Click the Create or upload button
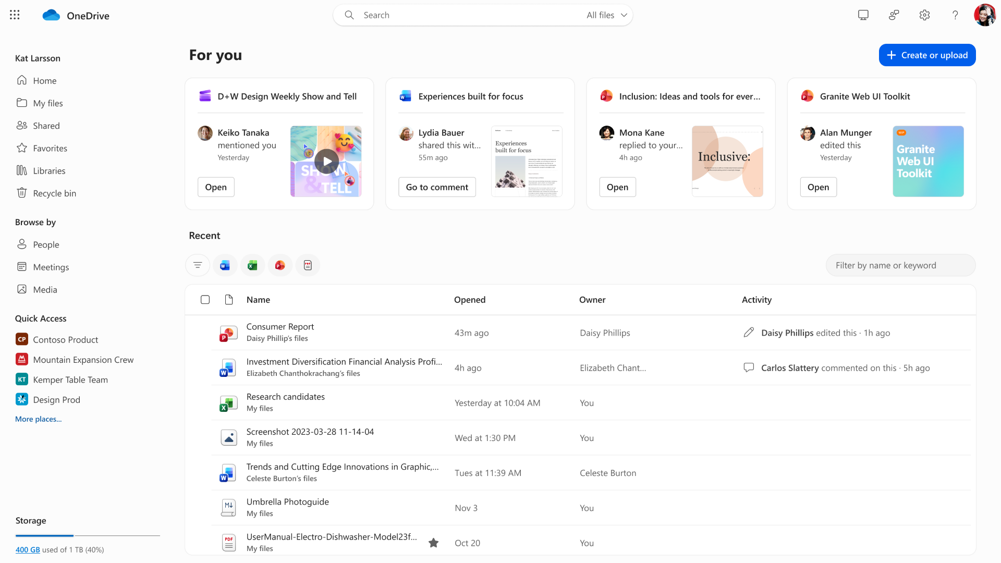This screenshot has width=1001, height=563. (927, 55)
